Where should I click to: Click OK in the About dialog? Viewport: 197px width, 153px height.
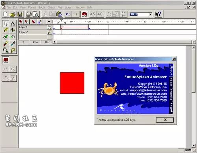[165, 120]
